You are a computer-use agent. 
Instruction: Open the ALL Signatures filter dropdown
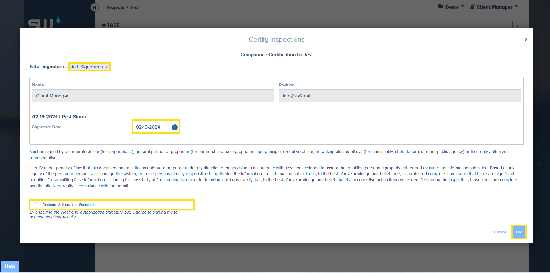click(x=89, y=67)
